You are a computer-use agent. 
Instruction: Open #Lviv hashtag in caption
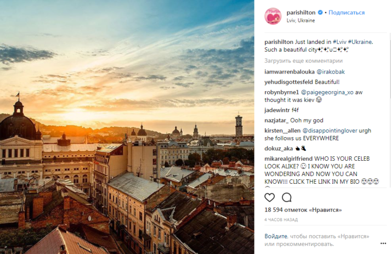coord(339,42)
